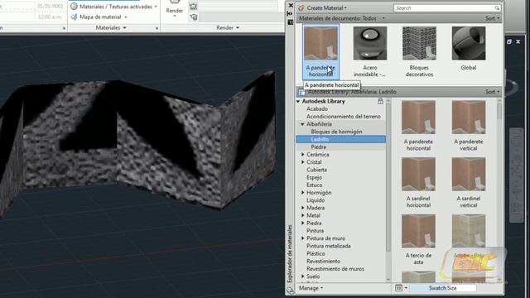530x298 pixels.
Task: Click the lower render teapot icon
Action: [x=193, y=17]
